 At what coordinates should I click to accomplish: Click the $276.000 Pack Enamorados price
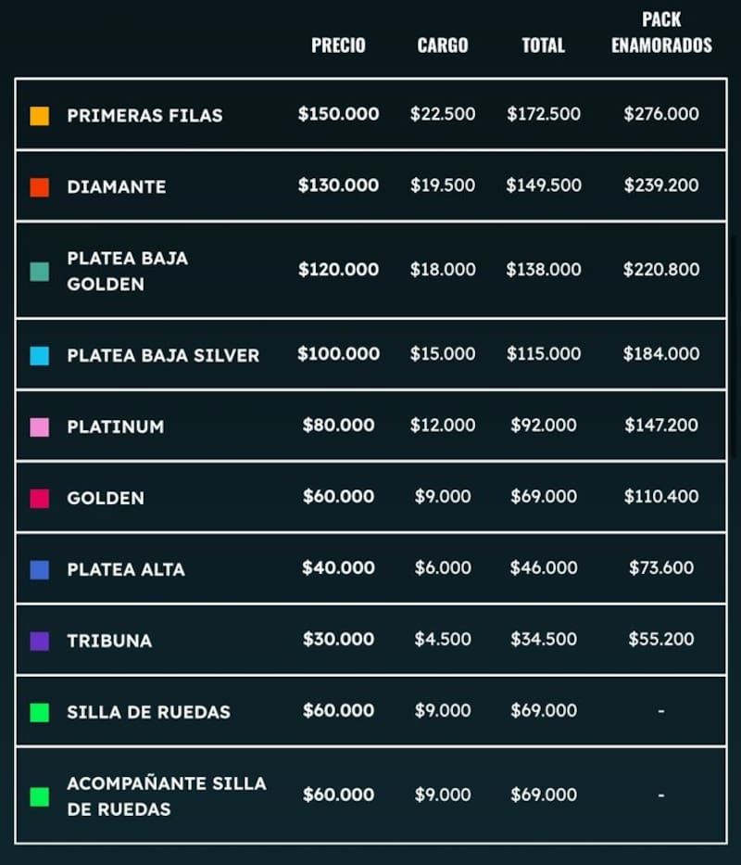[x=661, y=114]
